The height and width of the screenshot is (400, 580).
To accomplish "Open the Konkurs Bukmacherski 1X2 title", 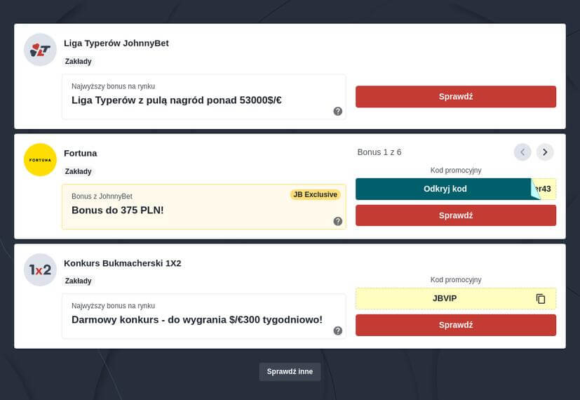I will (123, 263).
